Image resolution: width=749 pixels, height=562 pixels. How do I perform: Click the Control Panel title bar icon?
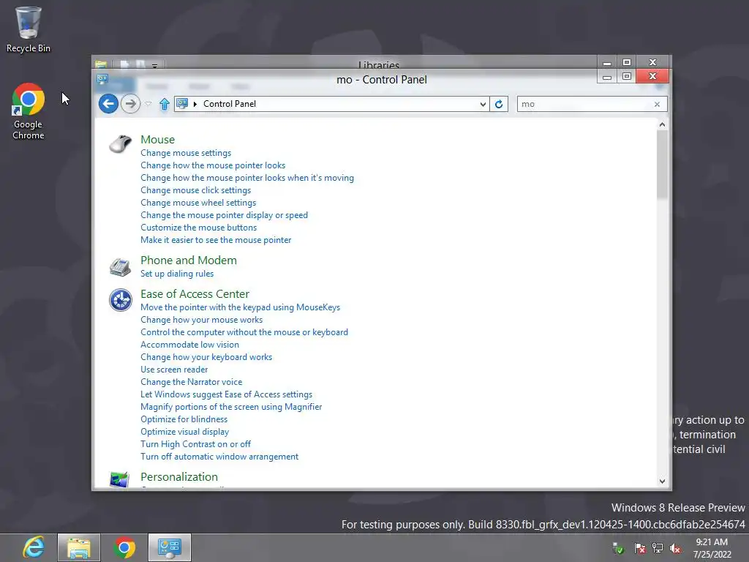click(x=102, y=79)
